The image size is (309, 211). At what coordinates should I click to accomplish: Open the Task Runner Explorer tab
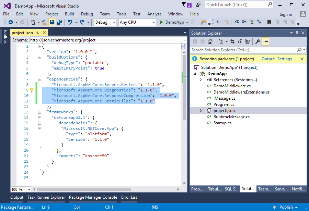(x=46, y=197)
